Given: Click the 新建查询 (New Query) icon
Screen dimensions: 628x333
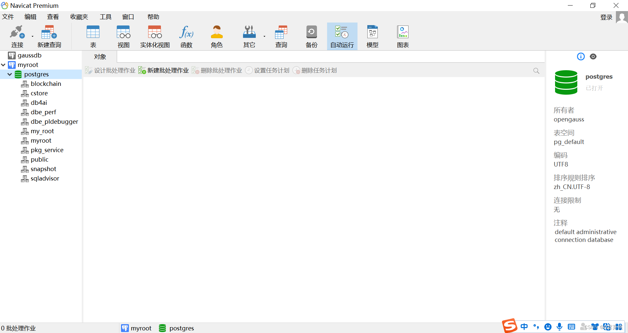Looking at the screenshot, I should (49, 36).
